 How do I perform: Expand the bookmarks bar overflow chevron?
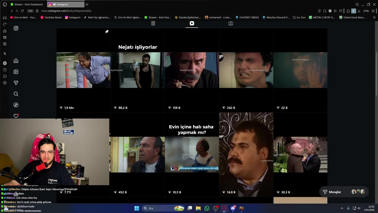click(x=374, y=17)
